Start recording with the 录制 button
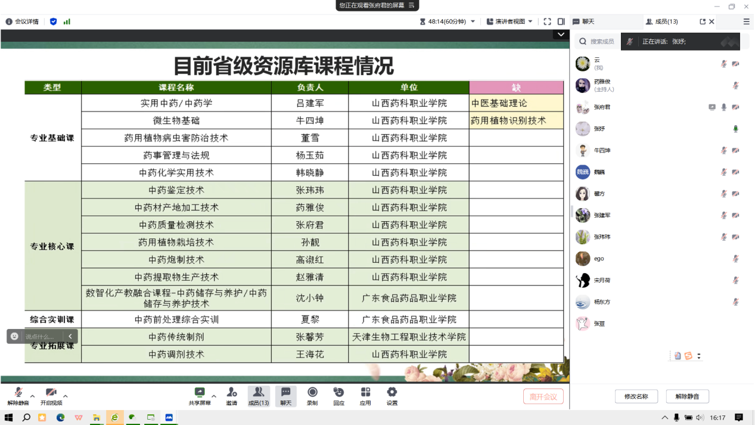 coord(312,395)
